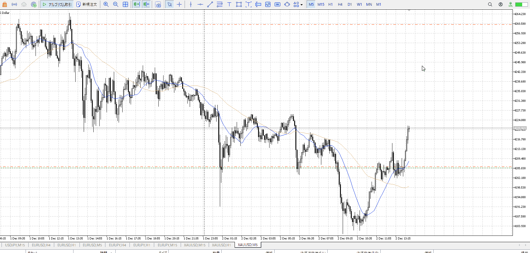Viewport: 530px width, 253px height.
Task: Open the indicators list icon
Action: pos(268,5)
